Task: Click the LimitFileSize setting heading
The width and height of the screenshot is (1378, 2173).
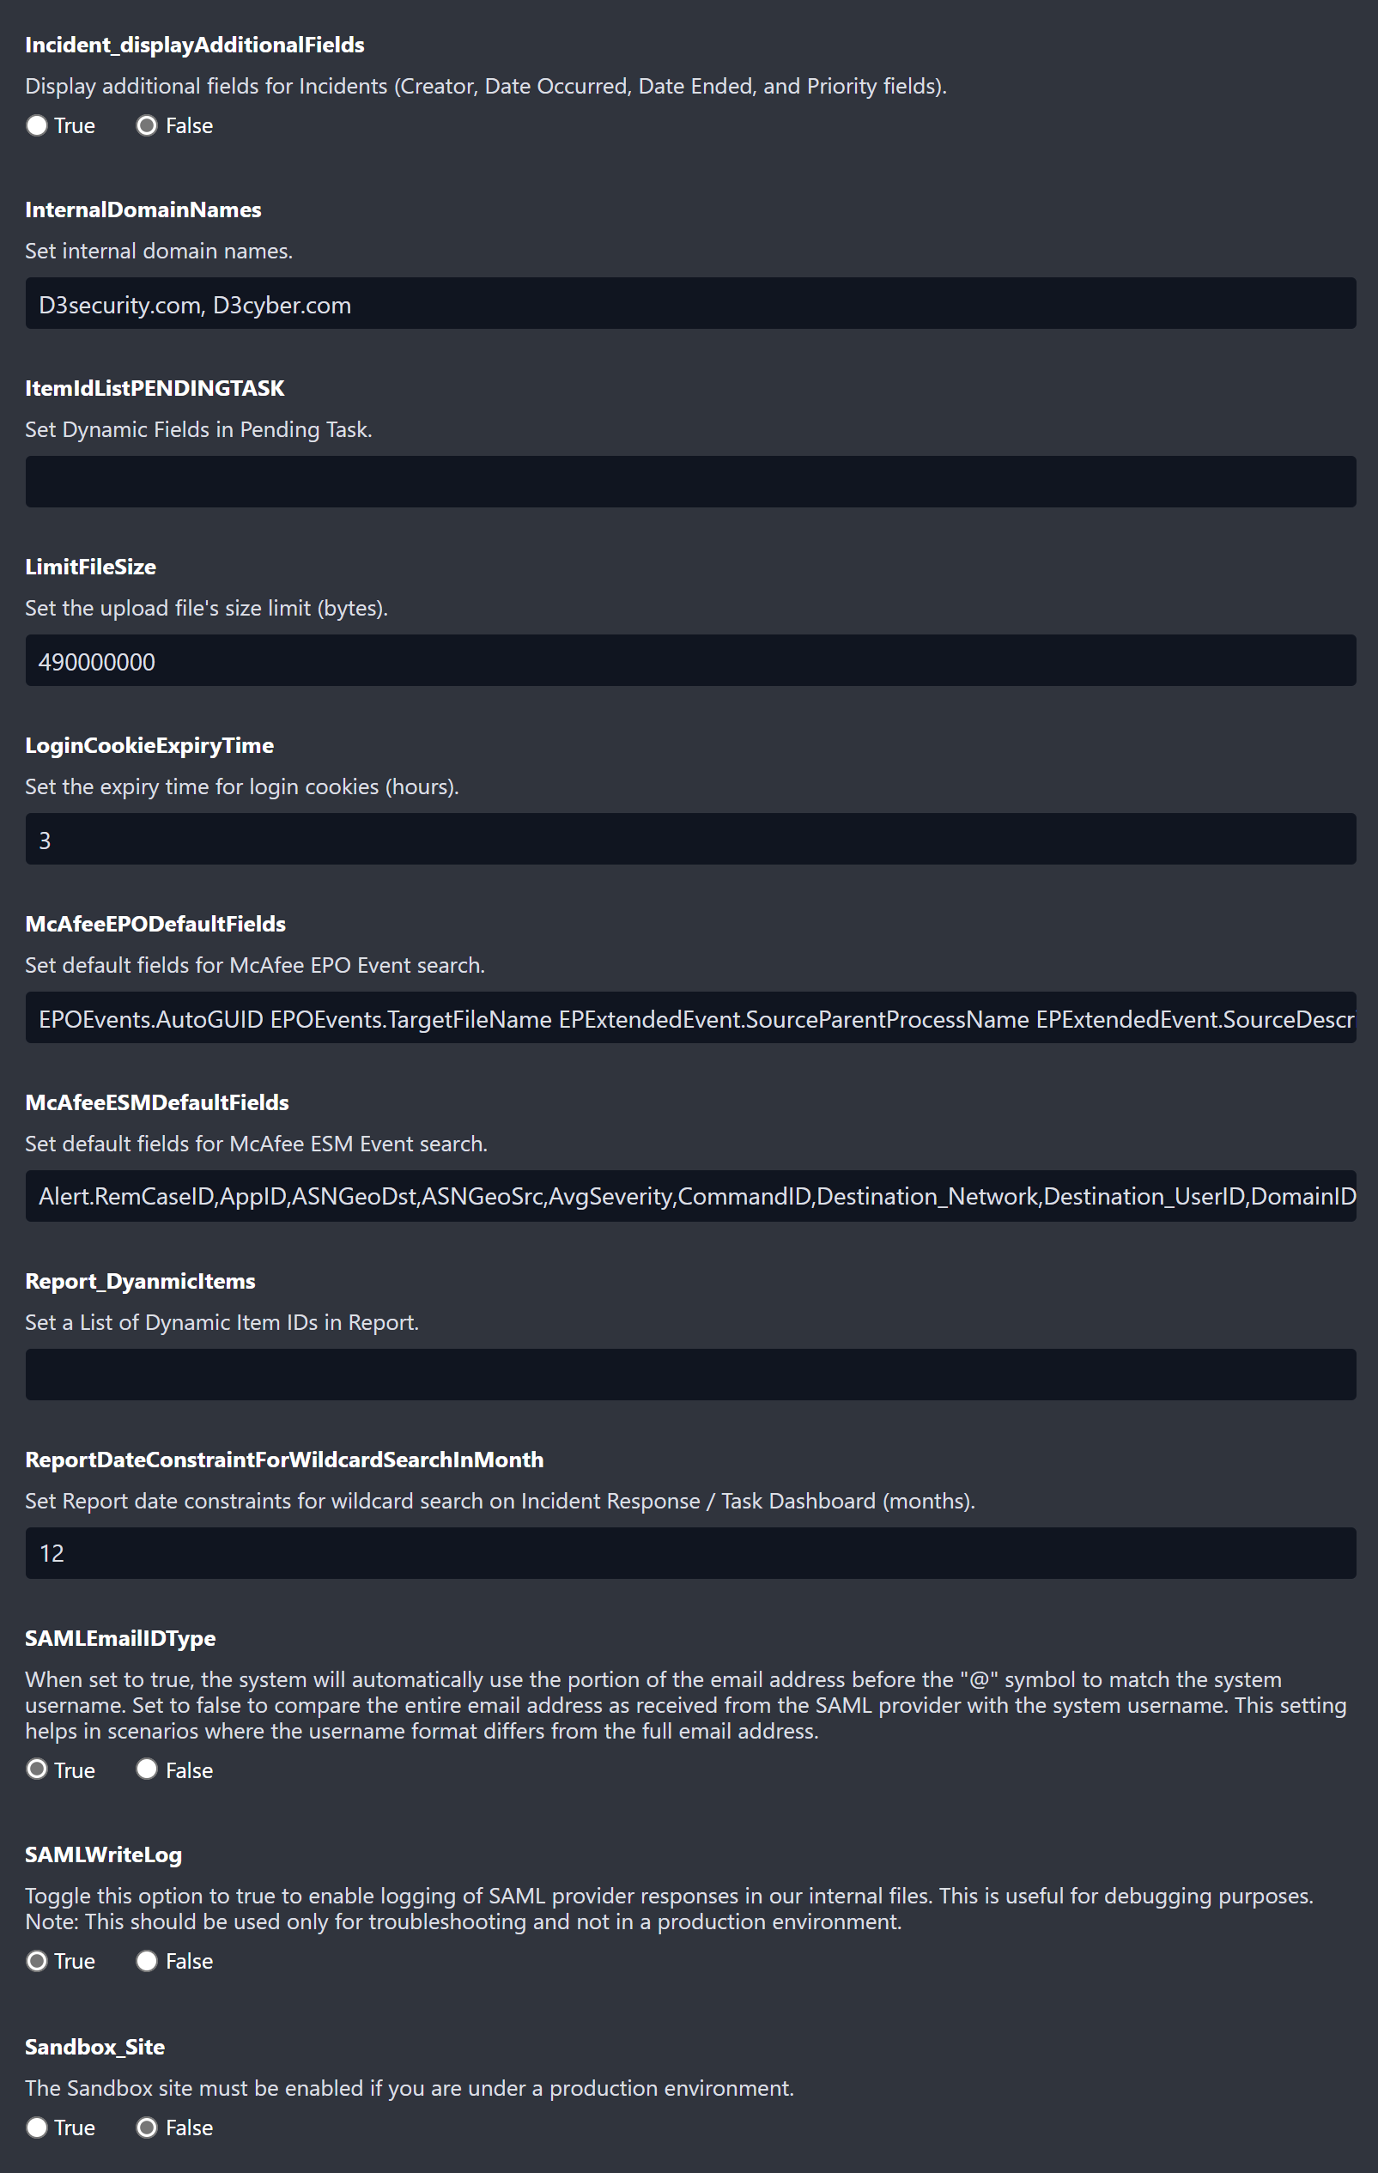Action: (90, 567)
